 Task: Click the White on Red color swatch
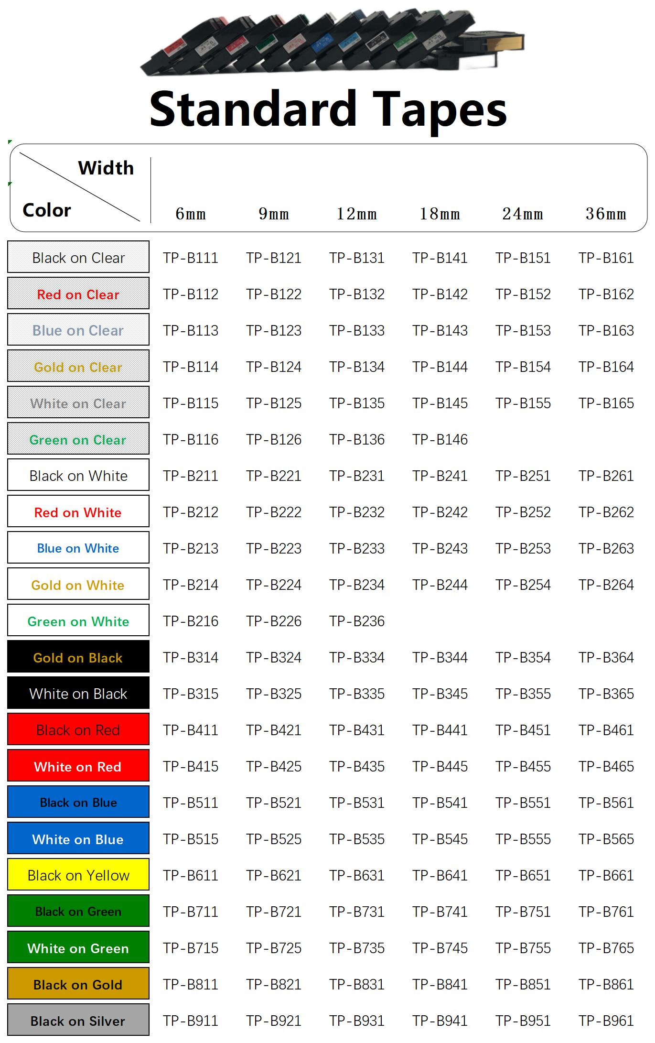[x=78, y=766]
